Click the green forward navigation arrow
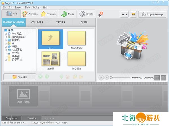 pos(47,76)
